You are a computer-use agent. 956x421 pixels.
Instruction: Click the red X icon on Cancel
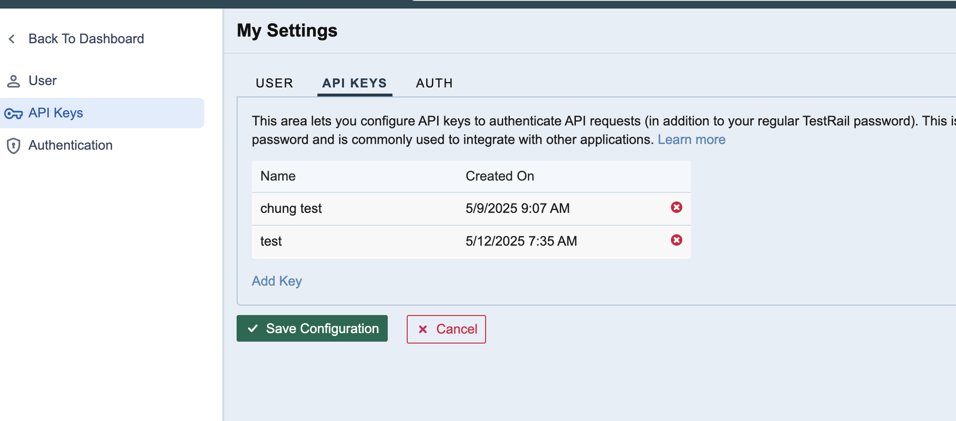423,329
